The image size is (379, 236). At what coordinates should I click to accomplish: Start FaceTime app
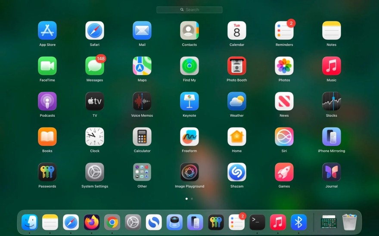click(x=47, y=66)
